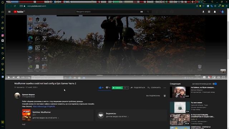The width and height of the screenshot is (229, 129).
Task: Click 'ВЫ ПОДПИСАНЫ' subscription button
Action: tap(153, 96)
